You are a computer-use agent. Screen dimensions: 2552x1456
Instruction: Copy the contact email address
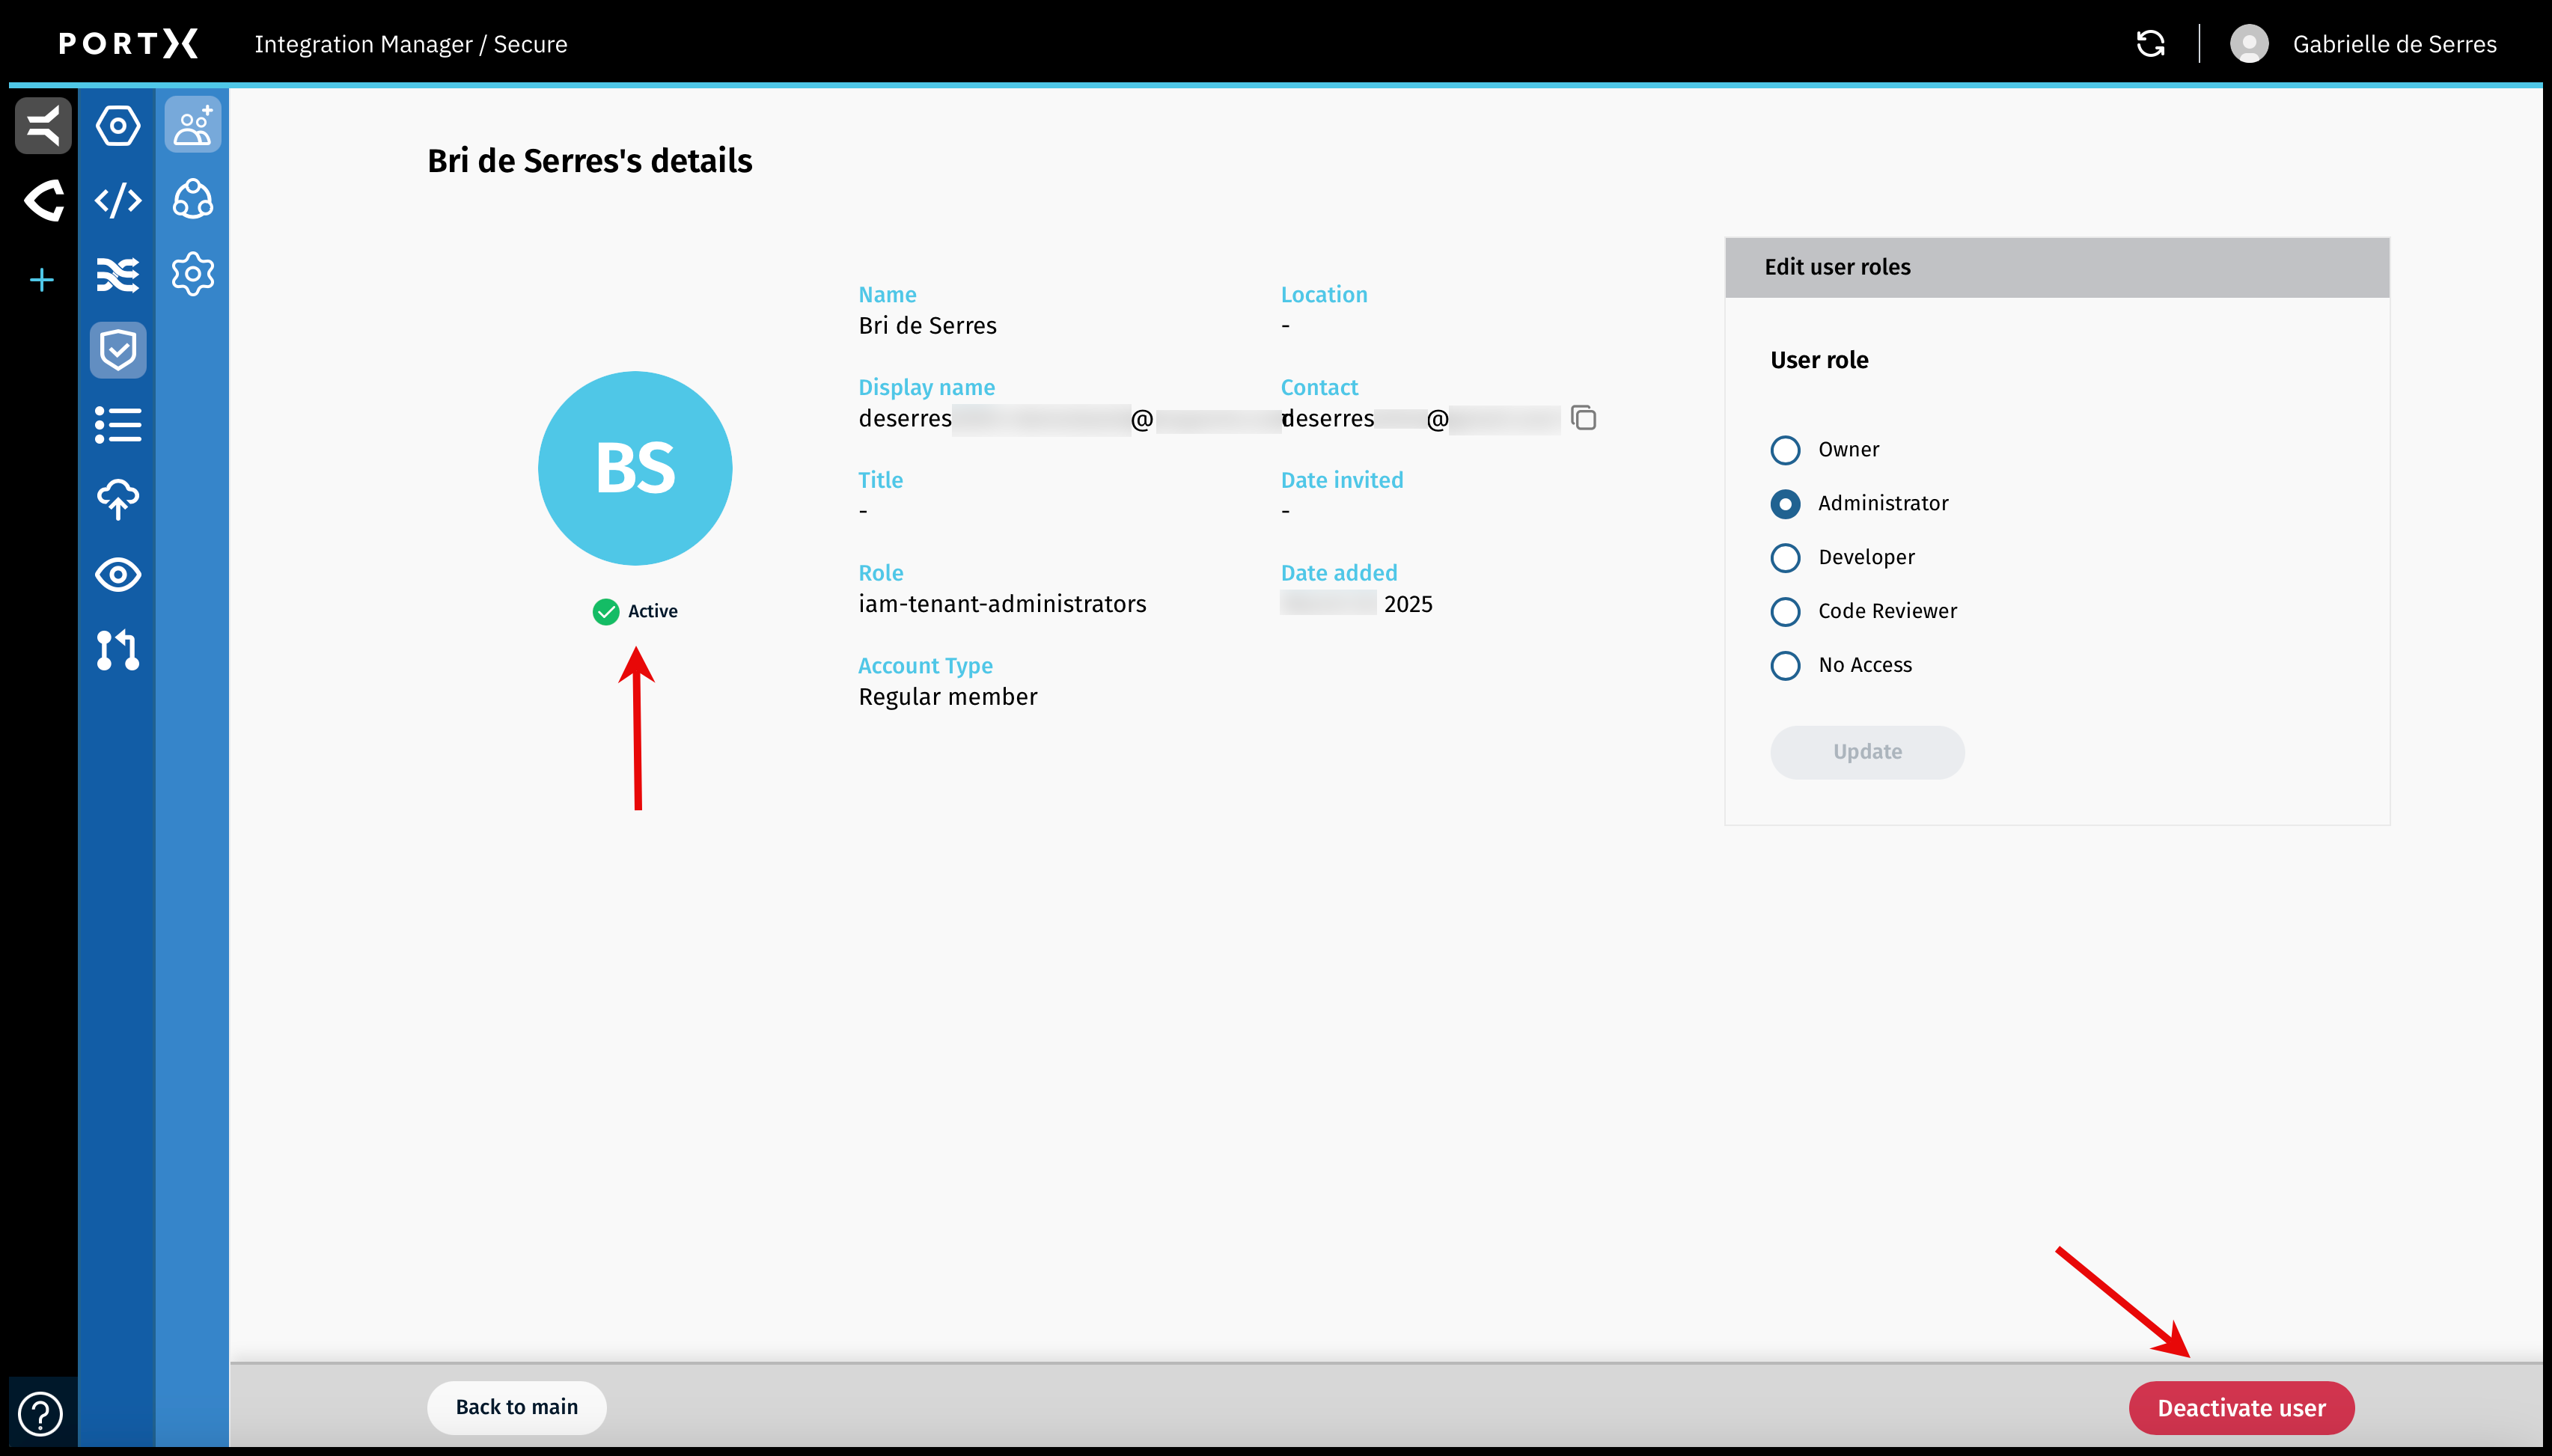point(1583,418)
